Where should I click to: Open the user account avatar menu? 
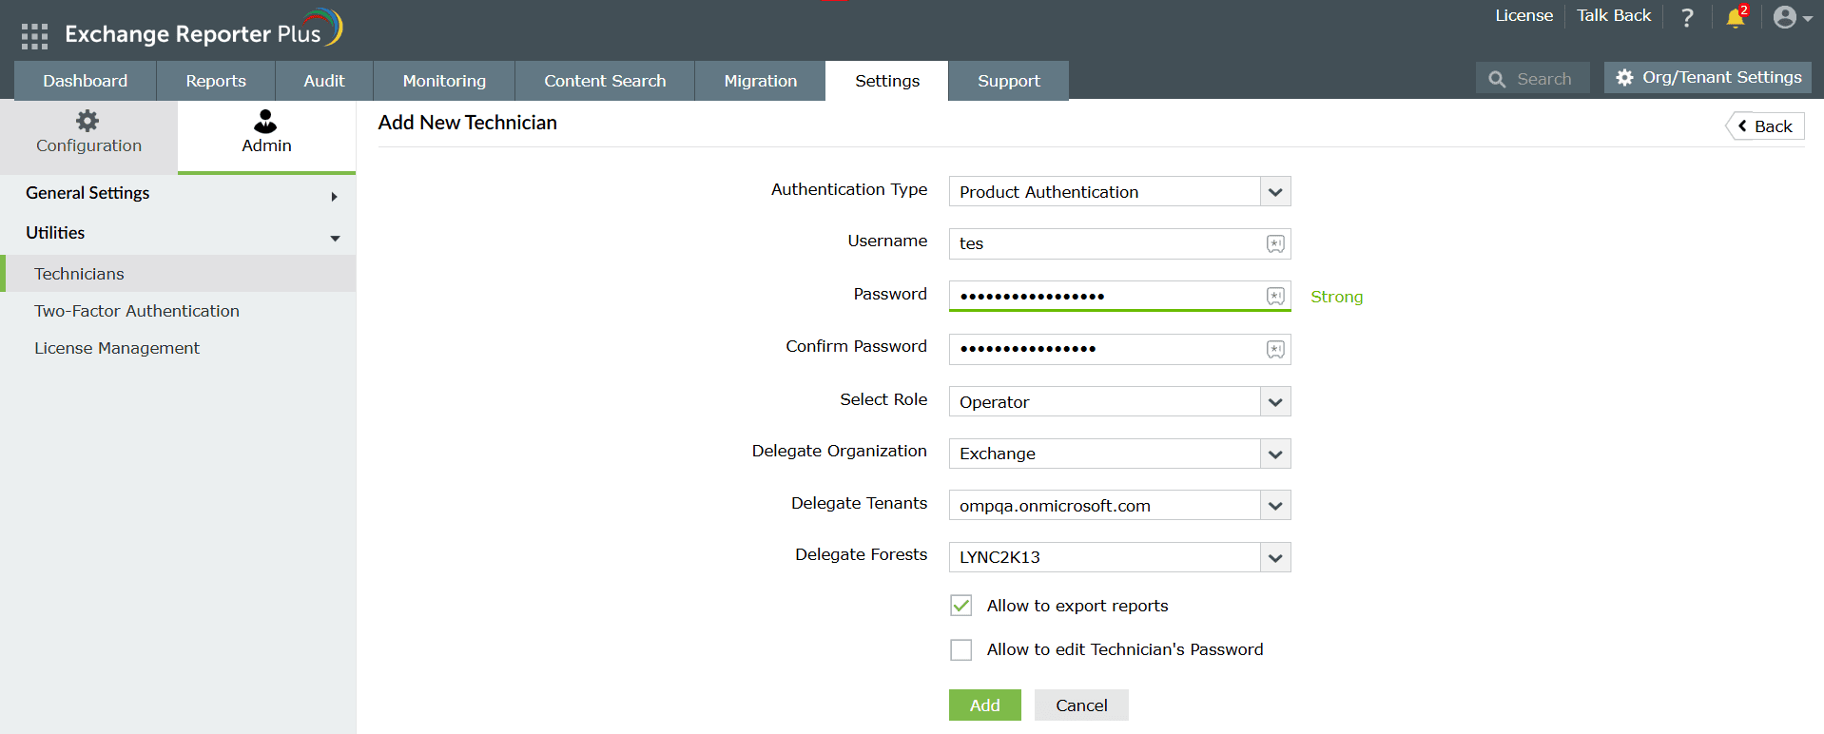coord(1791,18)
